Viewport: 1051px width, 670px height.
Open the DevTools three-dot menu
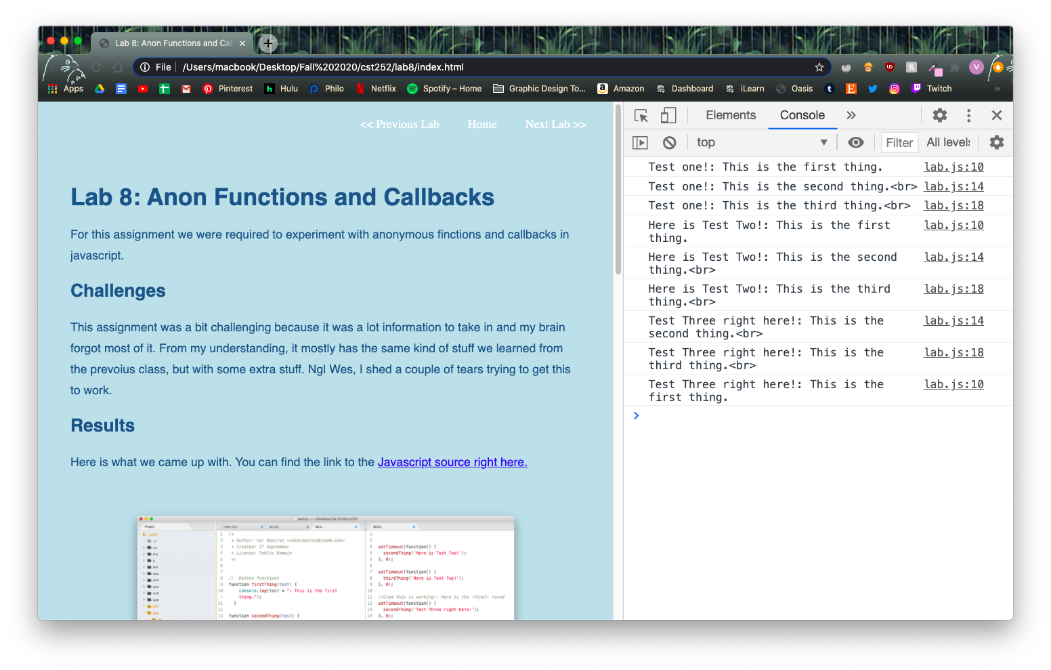click(968, 115)
